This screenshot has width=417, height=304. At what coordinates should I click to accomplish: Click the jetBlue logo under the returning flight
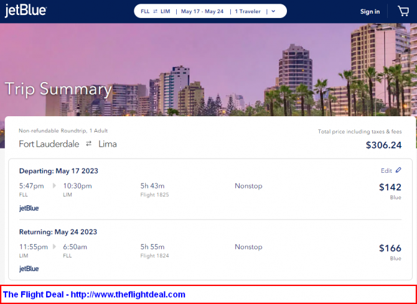click(x=29, y=269)
